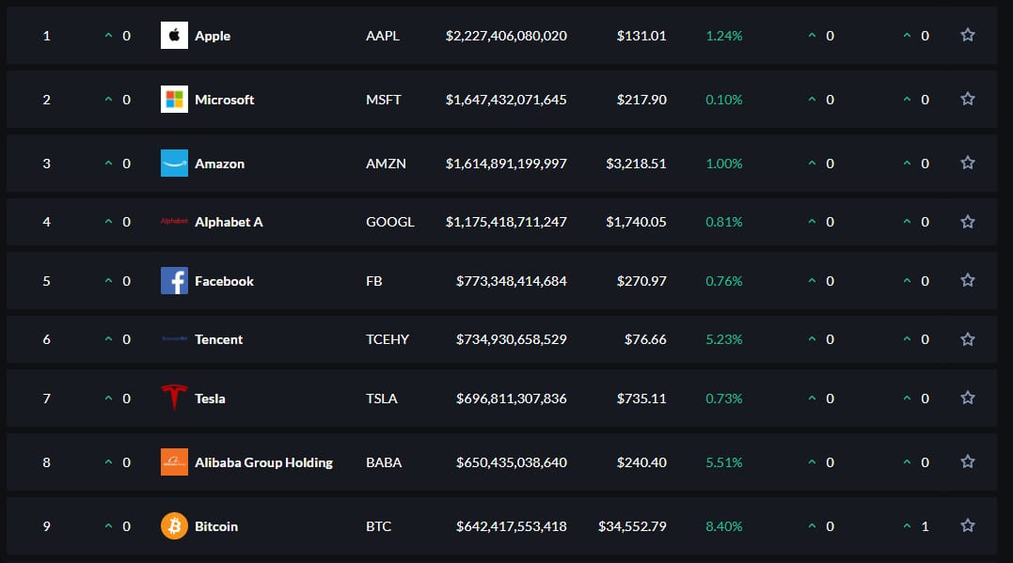The image size is (1013, 563).
Task: Toggle the star for Alphabet A
Action: [x=967, y=222]
